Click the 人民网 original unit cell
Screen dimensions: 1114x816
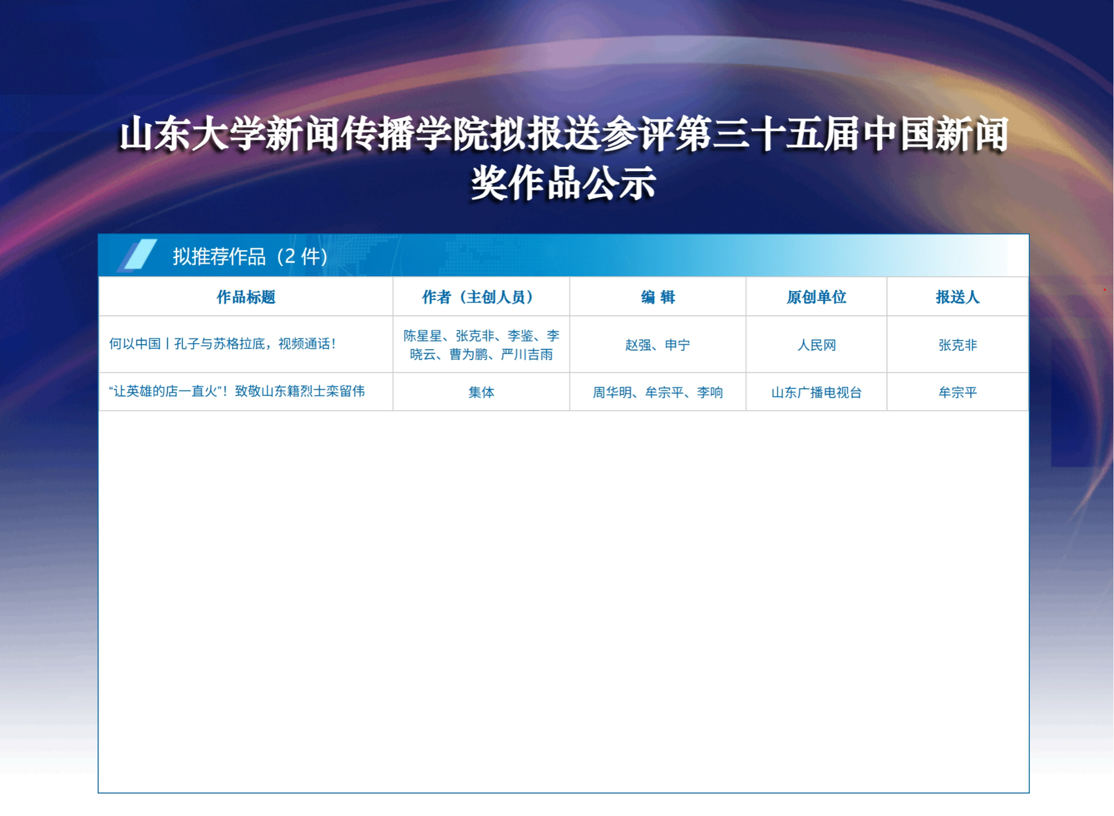816,345
